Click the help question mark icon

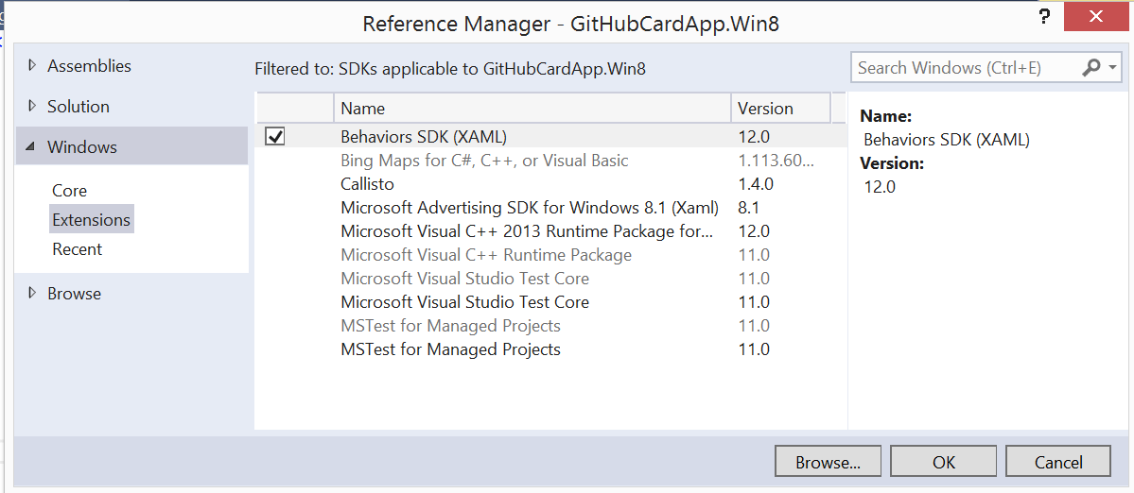coord(1044,16)
